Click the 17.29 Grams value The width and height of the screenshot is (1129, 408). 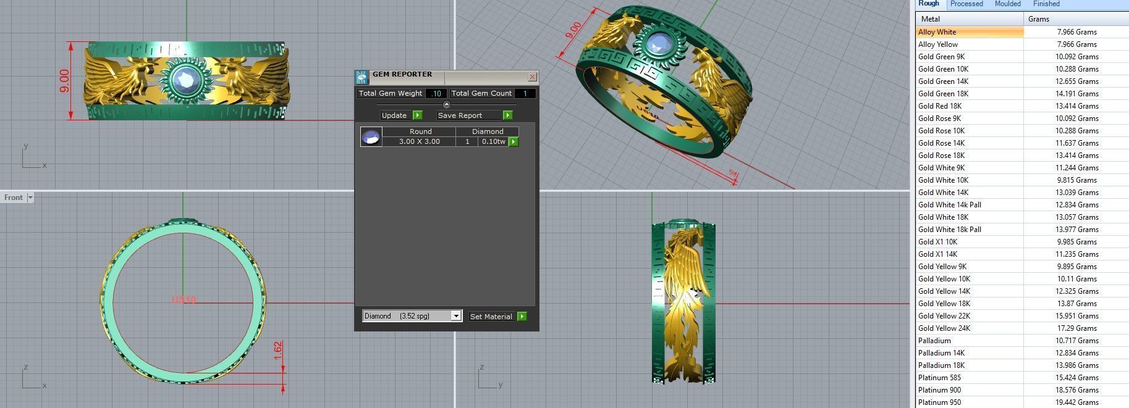pyautogui.click(x=1076, y=328)
